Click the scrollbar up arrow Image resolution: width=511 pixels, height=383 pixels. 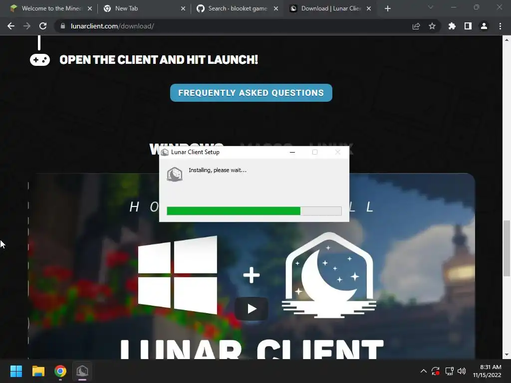pyautogui.click(x=507, y=40)
